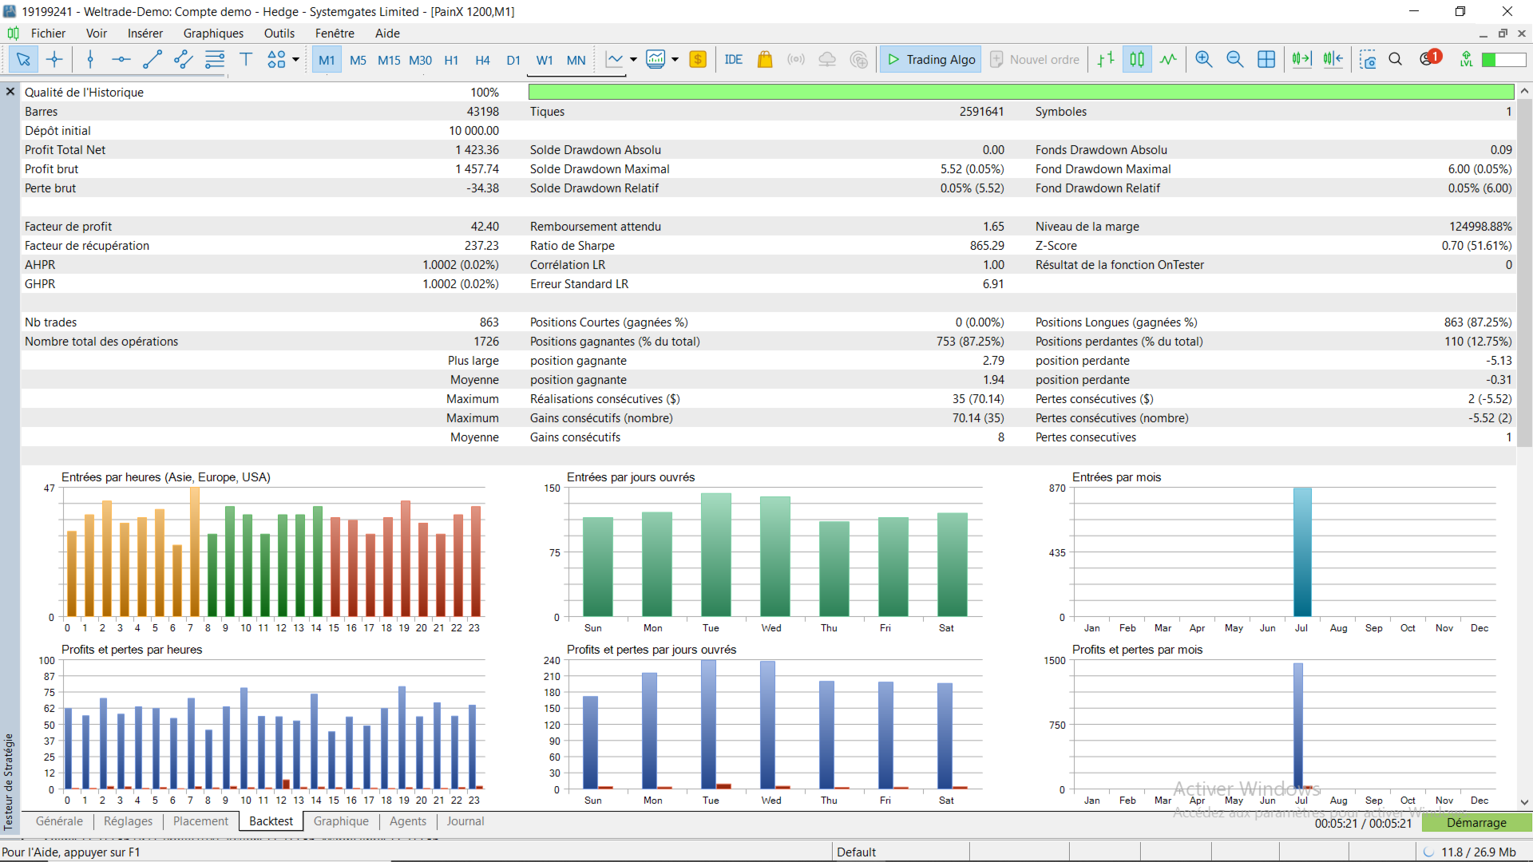Expand the objects shapes dropdown arrow

coord(295,60)
